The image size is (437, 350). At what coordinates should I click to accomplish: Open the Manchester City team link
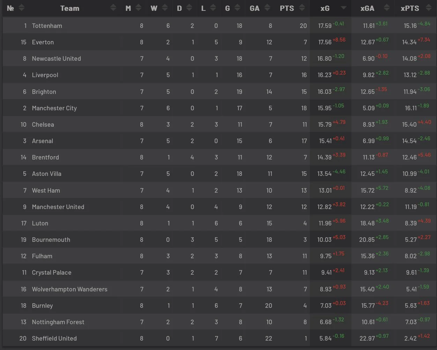(x=54, y=108)
